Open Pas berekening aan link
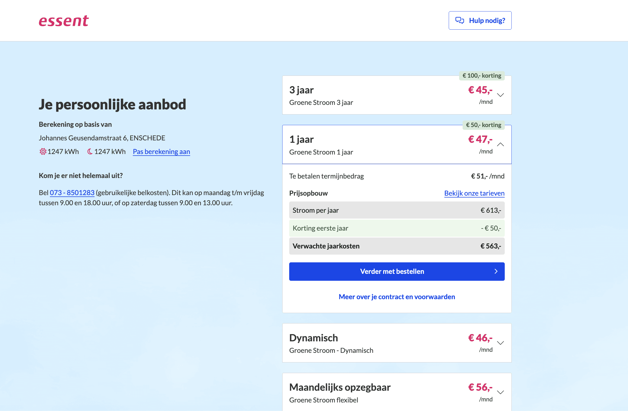628x411 pixels. (161, 152)
